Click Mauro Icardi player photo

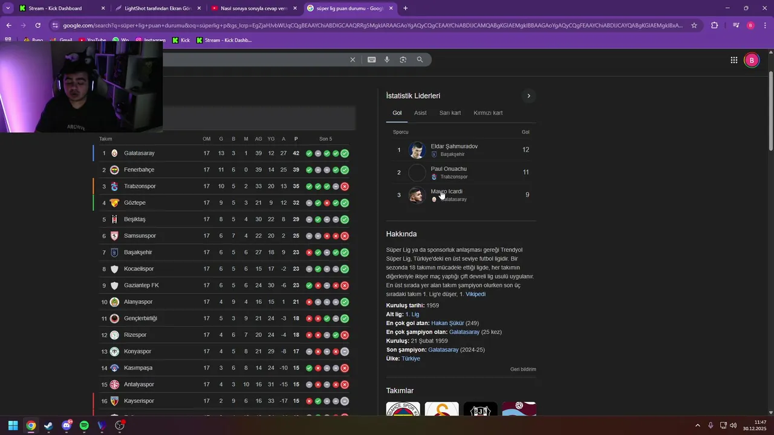click(417, 195)
